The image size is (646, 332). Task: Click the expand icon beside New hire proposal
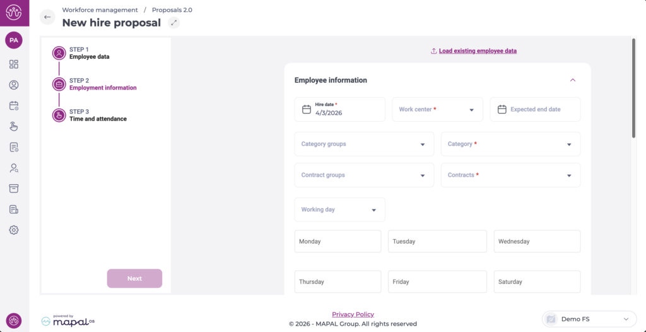click(x=174, y=23)
